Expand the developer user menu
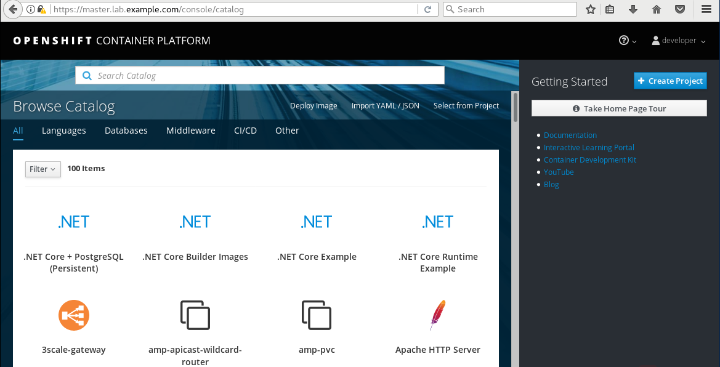 coord(678,41)
